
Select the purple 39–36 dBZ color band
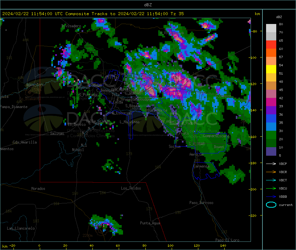click(271, 110)
